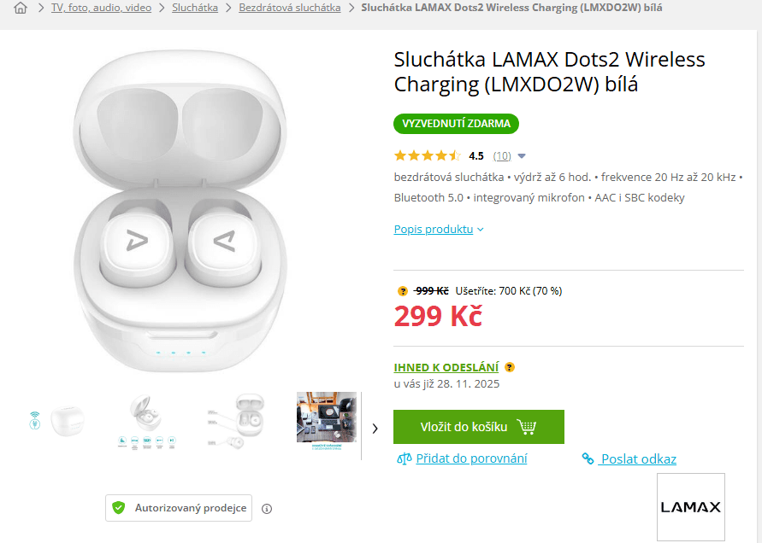Click the question mark beside IHNED K ODESLÁNÍ

[509, 367]
